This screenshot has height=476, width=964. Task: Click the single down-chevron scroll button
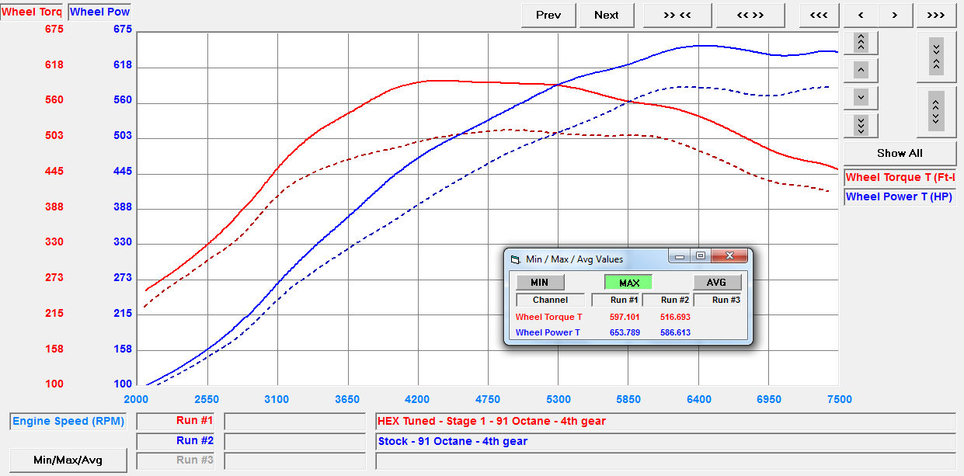click(x=861, y=98)
